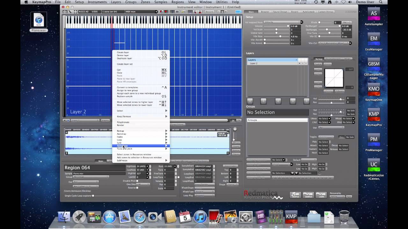Viewport: 408px width, 229px height.
Task: Click the Zone Fades button
Action: pyautogui.click(x=230, y=166)
